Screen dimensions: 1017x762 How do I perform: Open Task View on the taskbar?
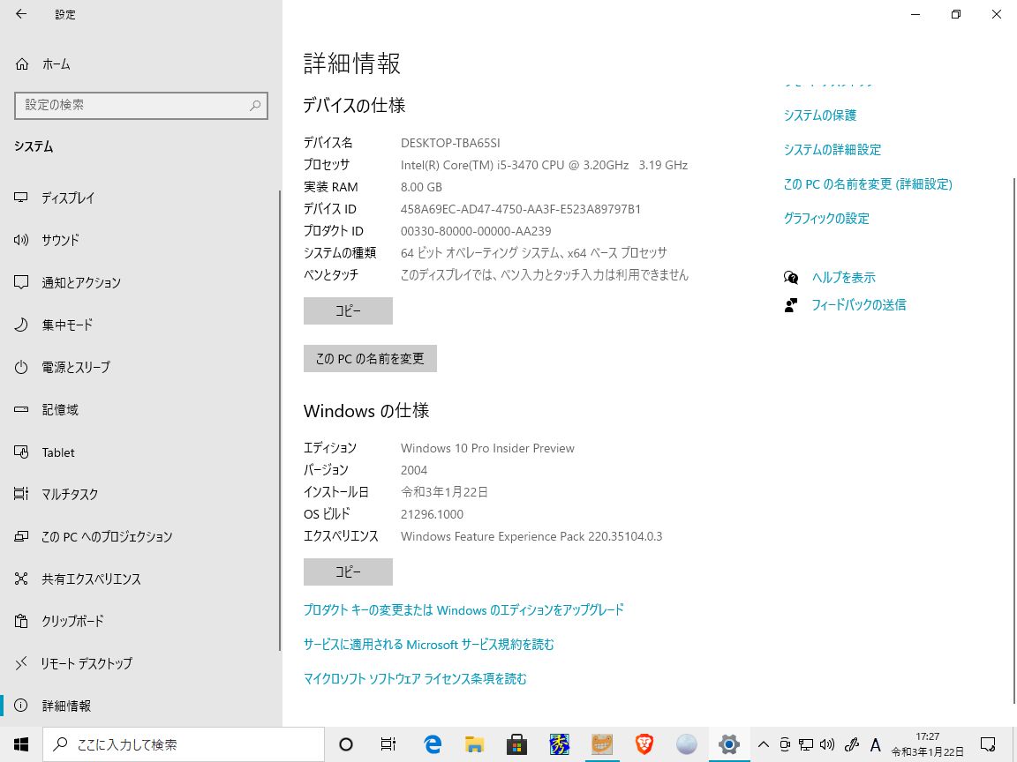(388, 744)
